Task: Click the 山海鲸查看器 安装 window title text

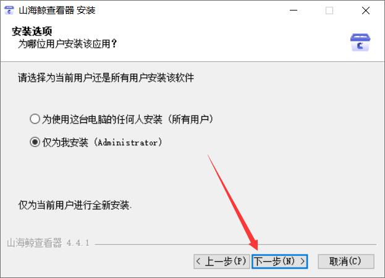Action: [x=57, y=11]
